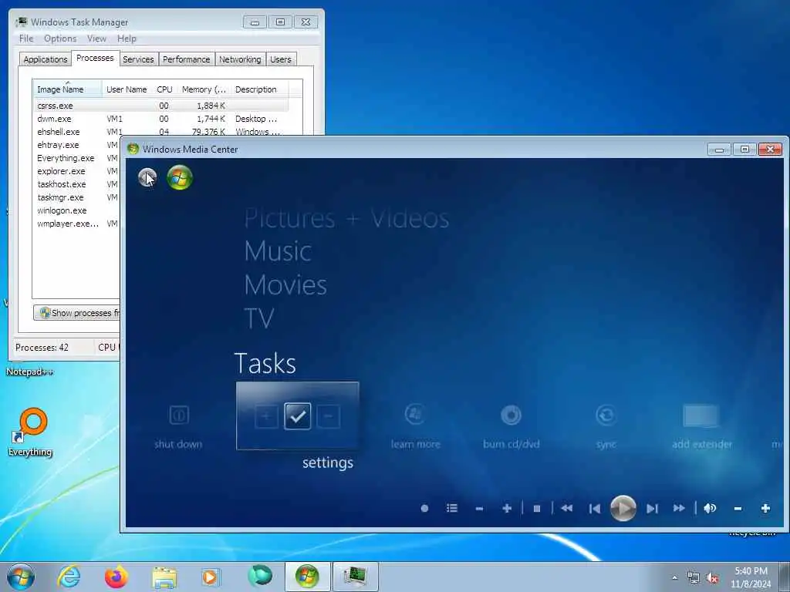Viewport: 790px width, 592px height.
Task: Decrease volume with the minus button
Action: pyautogui.click(x=738, y=509)
